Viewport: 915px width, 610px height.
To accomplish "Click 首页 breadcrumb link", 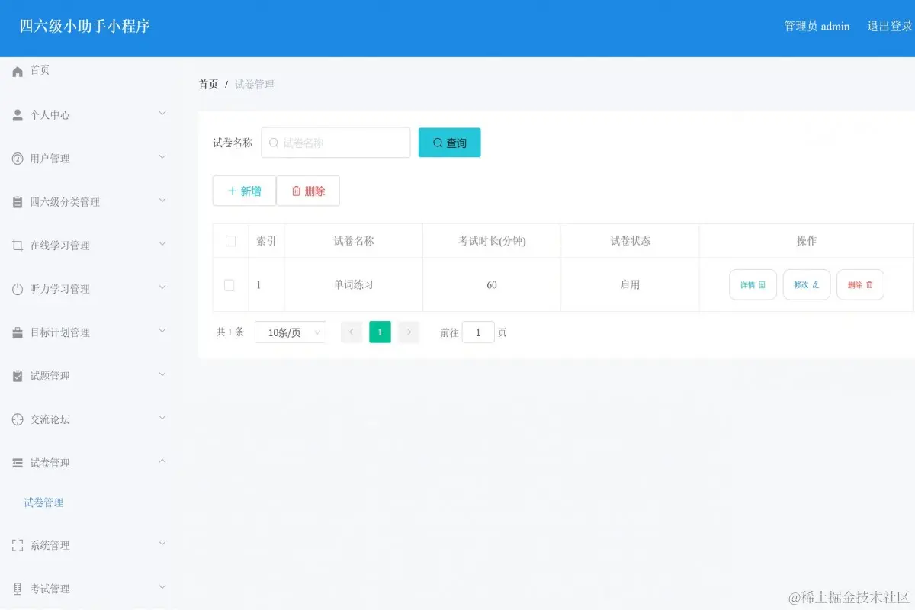I will coord(209,85).
